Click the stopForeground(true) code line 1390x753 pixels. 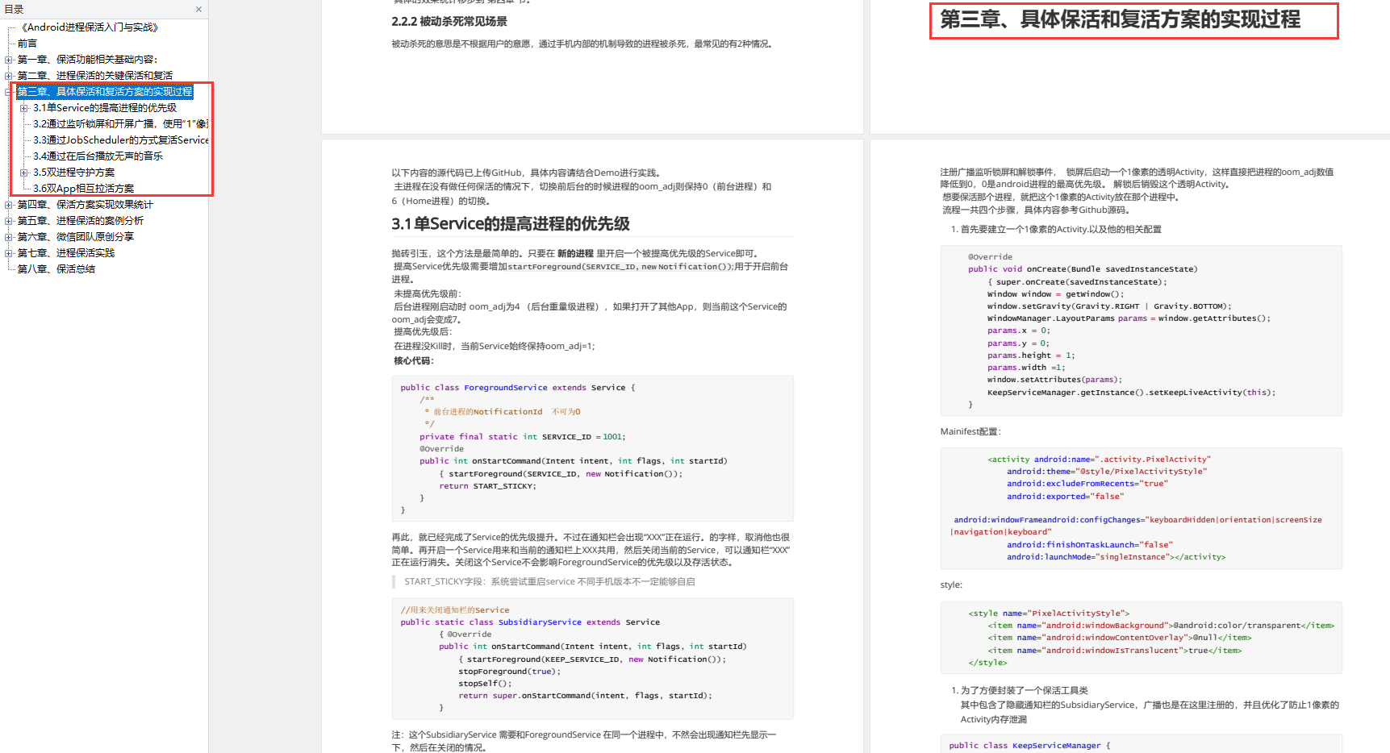509,672
